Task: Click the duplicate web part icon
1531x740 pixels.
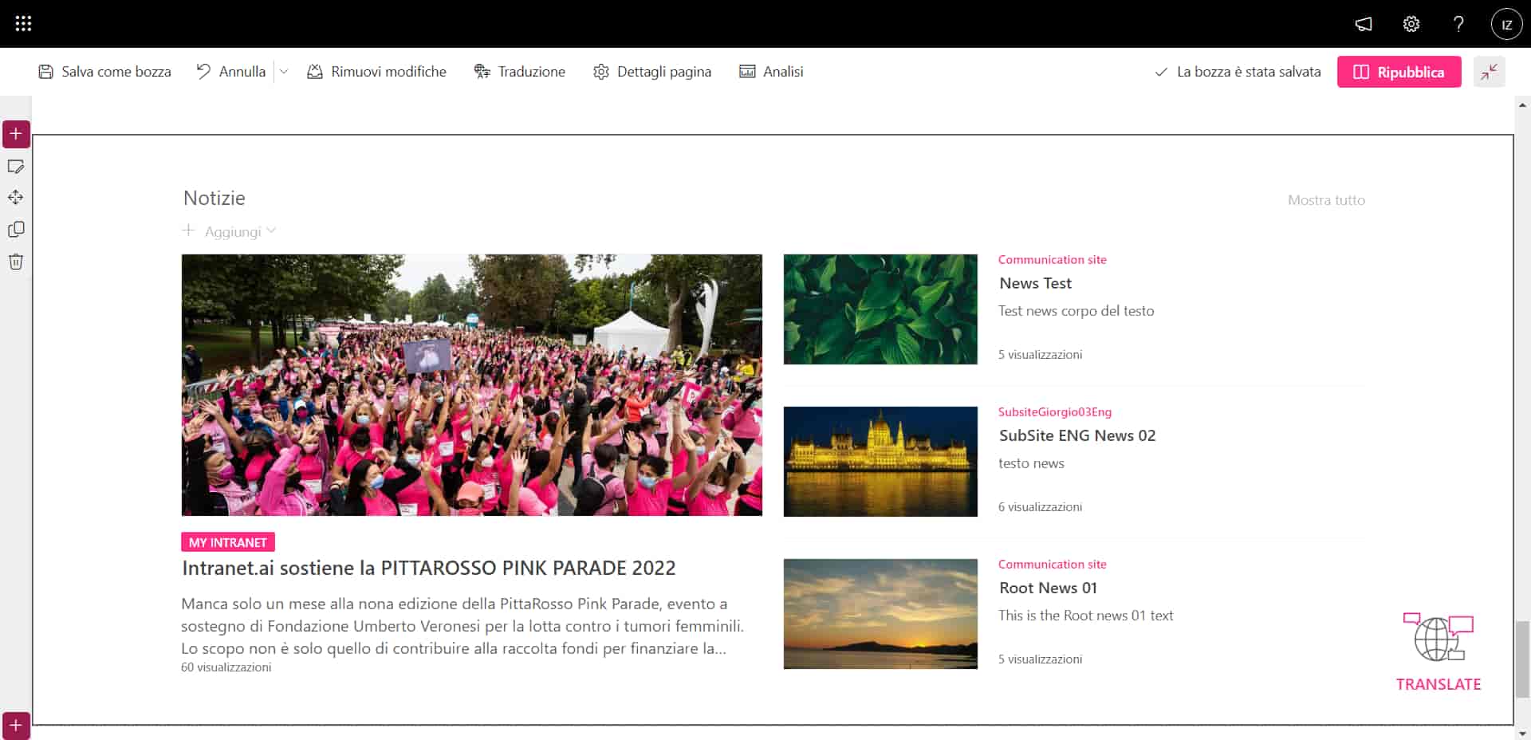Action: click(16, 230)
